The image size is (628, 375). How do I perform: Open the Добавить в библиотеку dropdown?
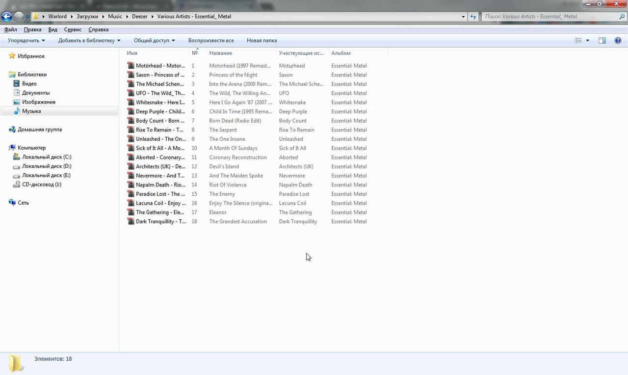point(89,41)
